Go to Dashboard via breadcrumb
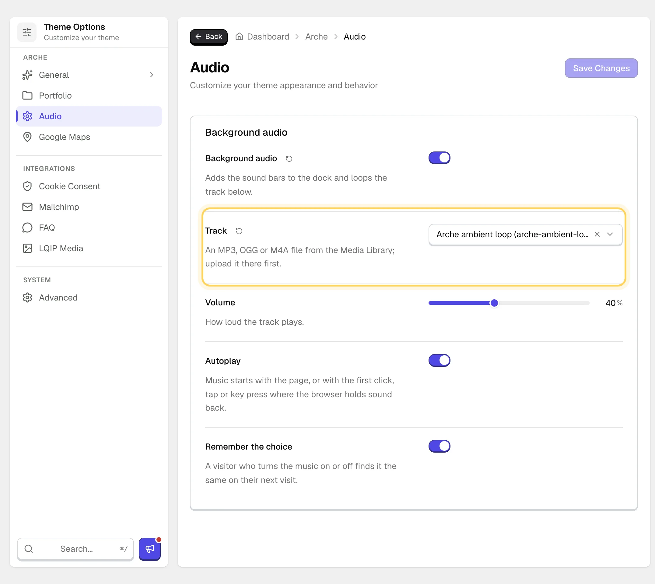This screenshot has width=655, height=584. pyautogui.click(x=268, y=36)
